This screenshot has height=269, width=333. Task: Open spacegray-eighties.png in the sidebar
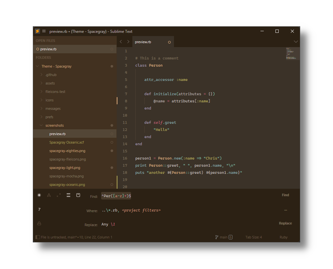click(x=67, y=151)
